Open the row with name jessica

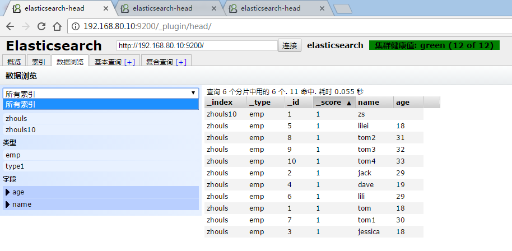(x=314, y=232)
